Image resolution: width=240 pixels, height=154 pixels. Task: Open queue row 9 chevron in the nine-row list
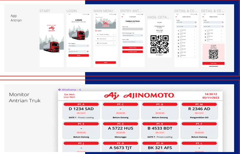(194, 56)
